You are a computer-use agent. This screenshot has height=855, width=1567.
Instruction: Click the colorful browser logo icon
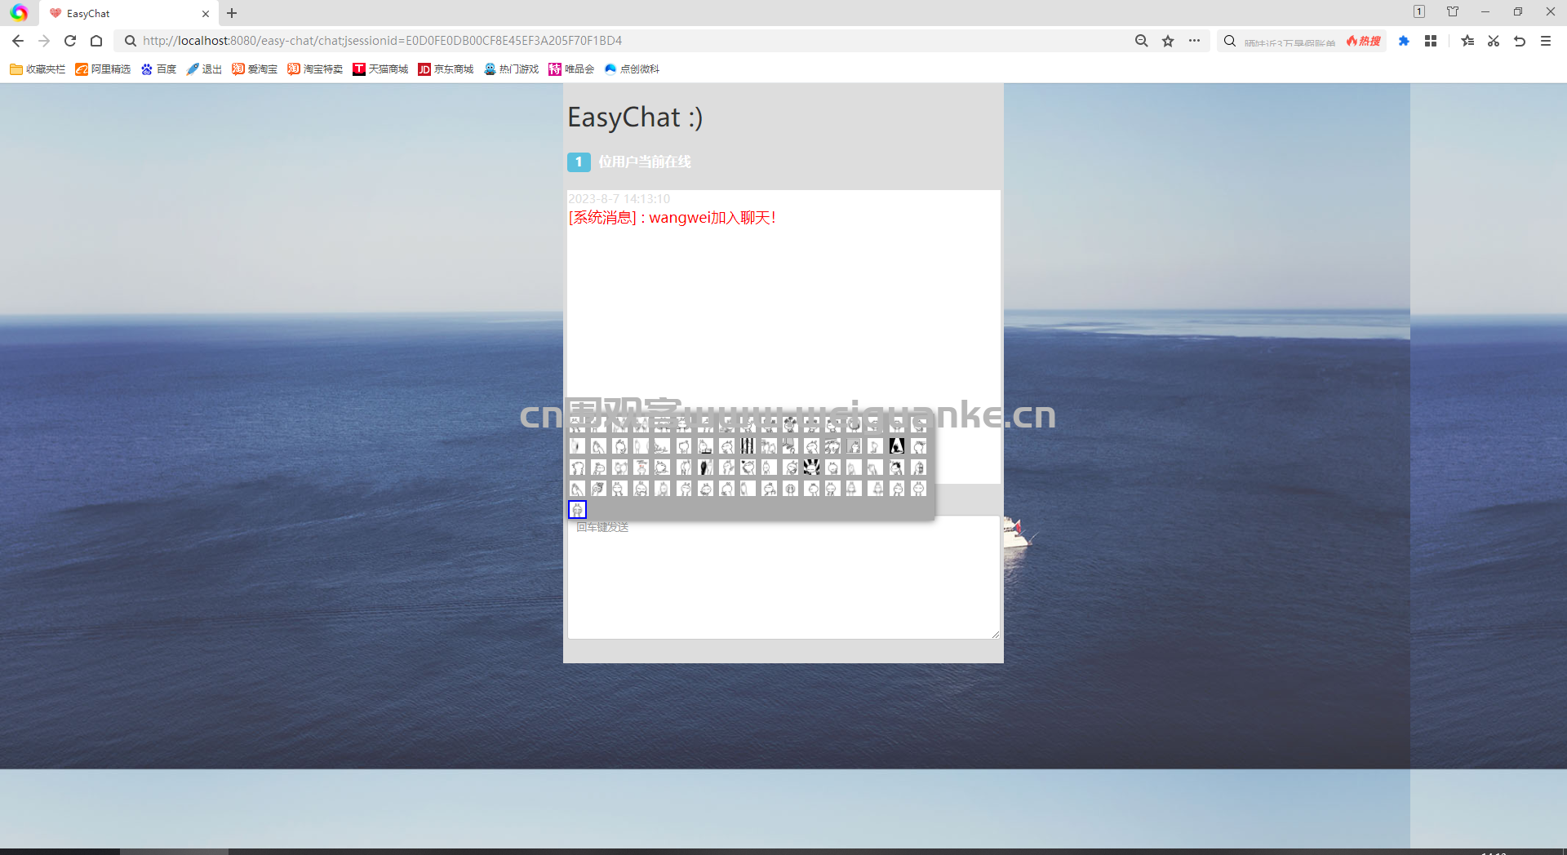19,13
